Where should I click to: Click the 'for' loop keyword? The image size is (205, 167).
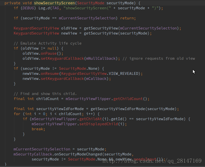point(17,114)
